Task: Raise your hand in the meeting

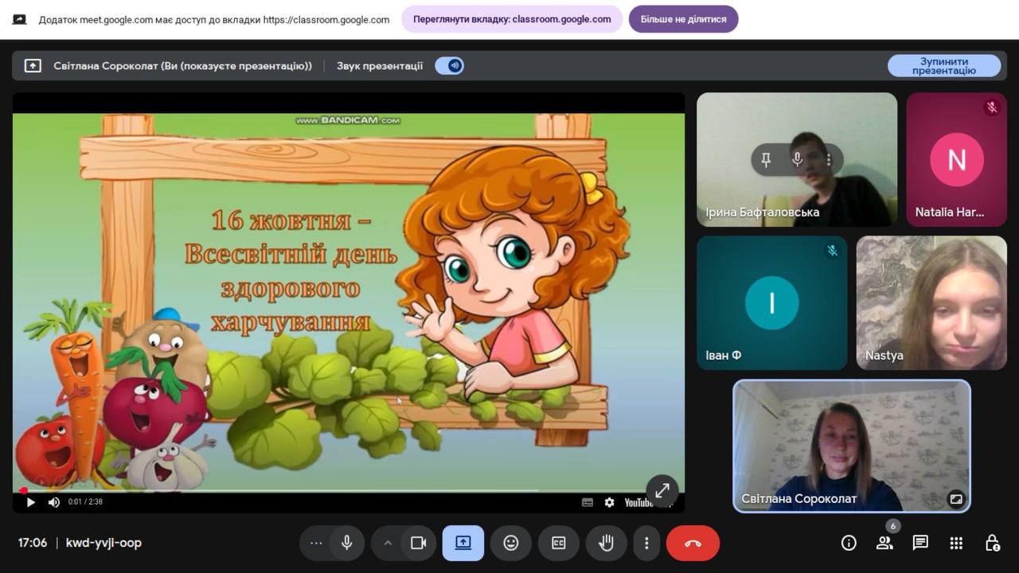Action: [606, 543]
